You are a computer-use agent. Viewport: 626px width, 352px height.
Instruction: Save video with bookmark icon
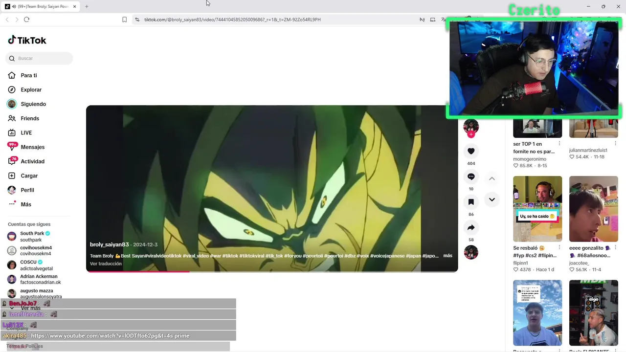[471, 202]
